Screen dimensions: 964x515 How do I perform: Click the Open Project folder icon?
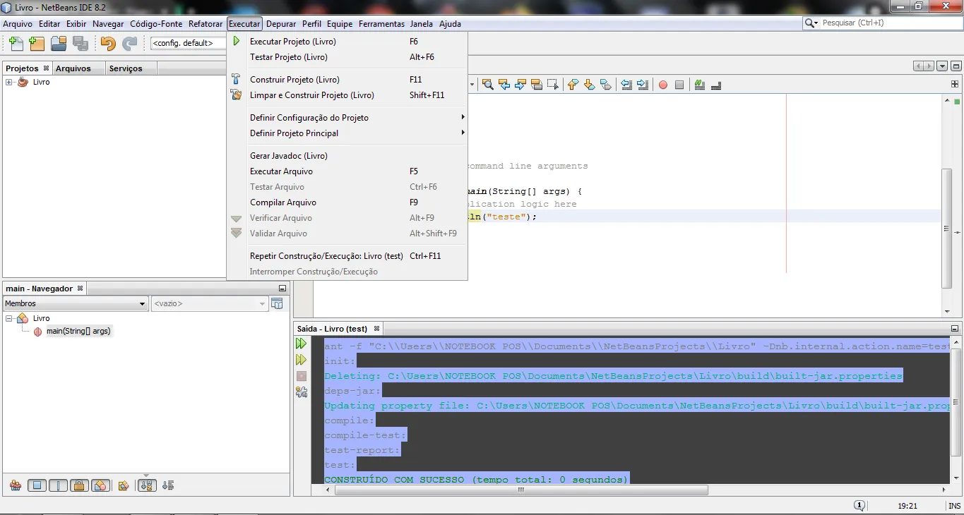[x=59, y=44]
